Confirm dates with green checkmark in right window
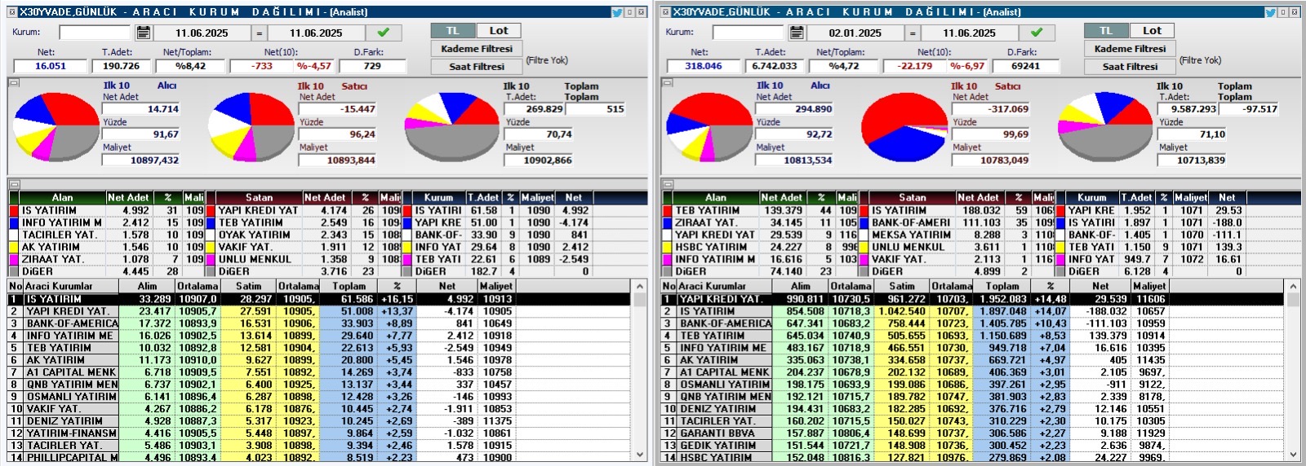Screen dimensions: 1306x466 coord(1037,33)
